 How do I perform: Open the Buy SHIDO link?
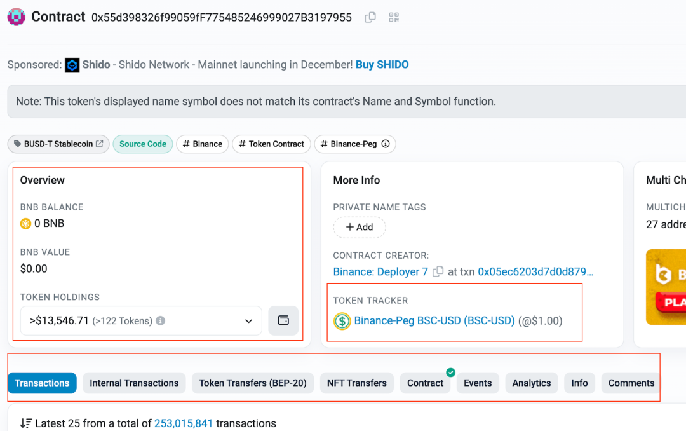coord(382,65)
